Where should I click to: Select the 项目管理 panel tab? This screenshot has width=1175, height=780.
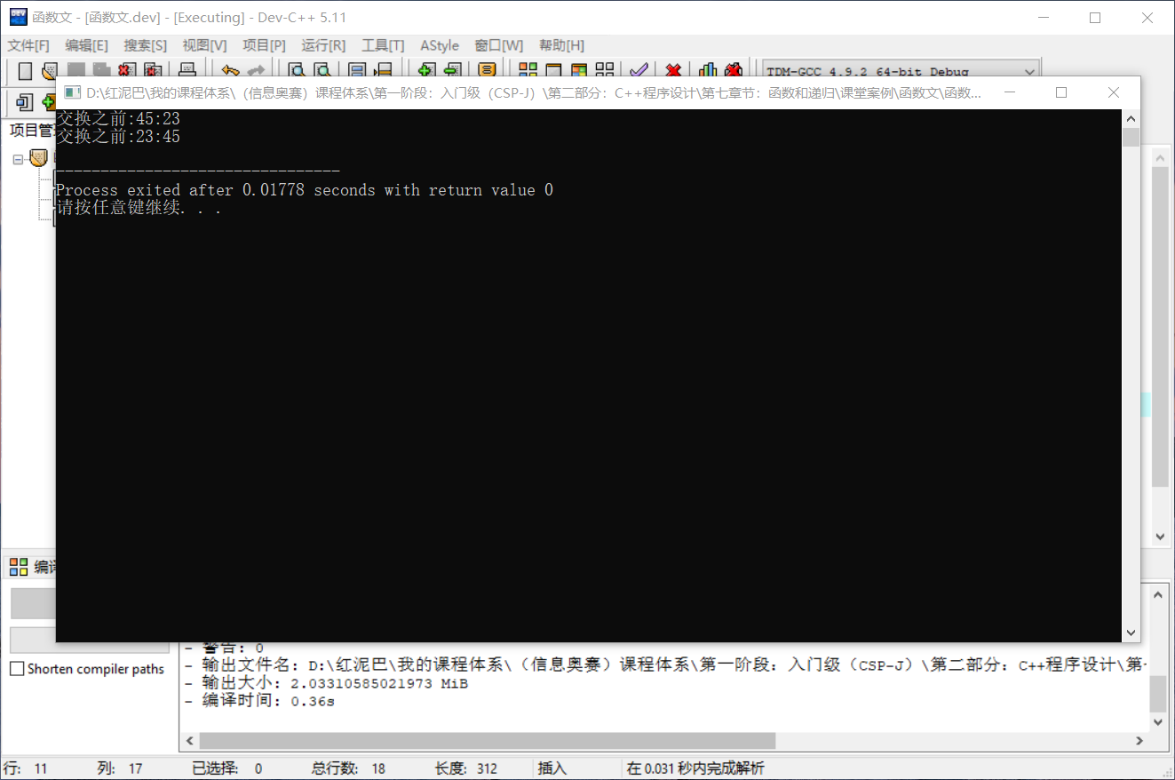click(x=32, y=131)
